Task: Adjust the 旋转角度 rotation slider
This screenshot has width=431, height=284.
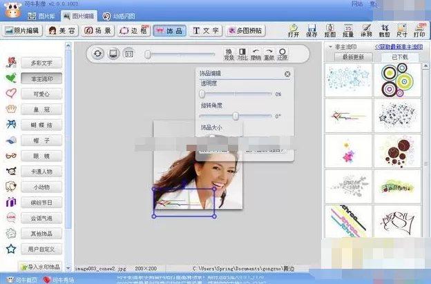Action: [236, 116]
